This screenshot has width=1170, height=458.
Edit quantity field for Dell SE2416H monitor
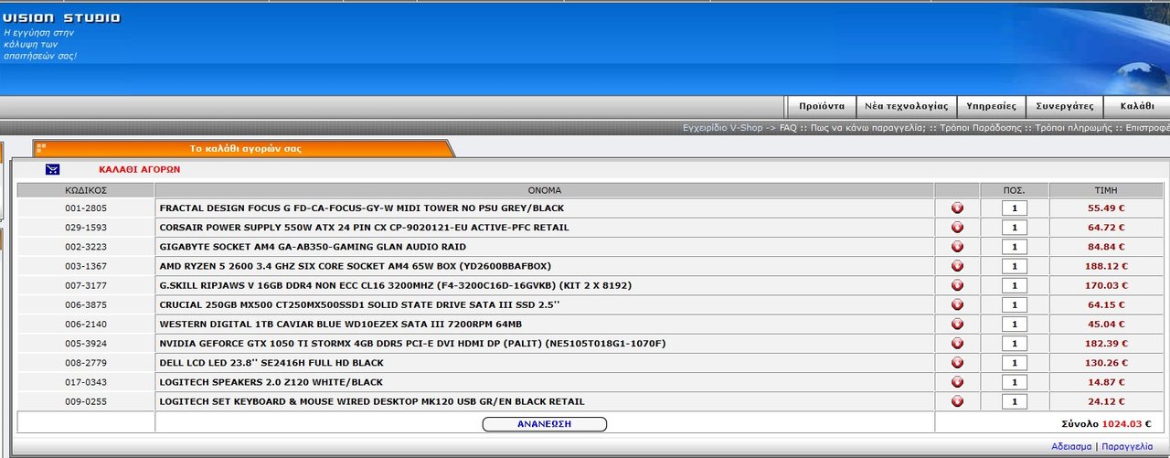pos(1015,363)
